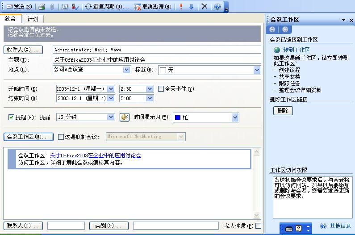The image size is (355, 235).
Task: Click the 重复周期 recurrence toolbar item
Action: pos(107,7)
